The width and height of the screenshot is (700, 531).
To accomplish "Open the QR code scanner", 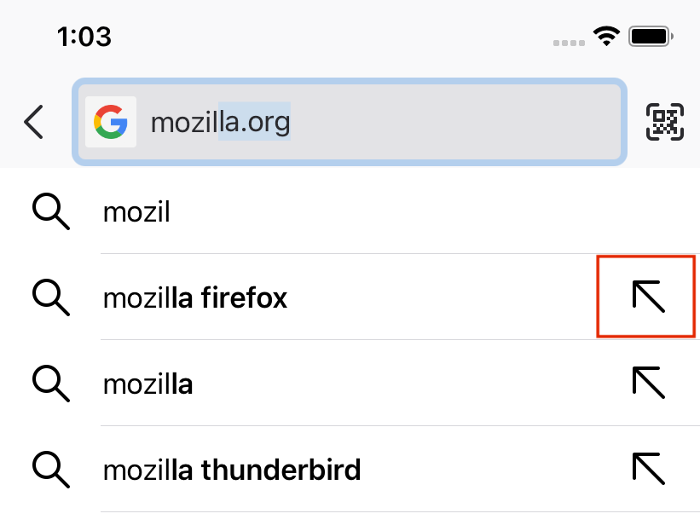I will (665, 122).
